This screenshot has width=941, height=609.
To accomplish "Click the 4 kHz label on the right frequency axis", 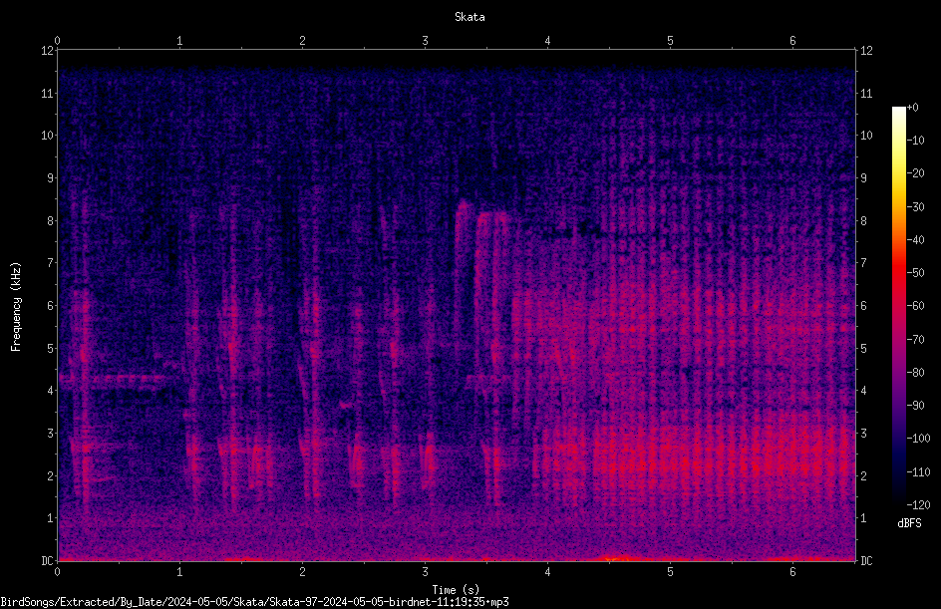I will 864,391.
